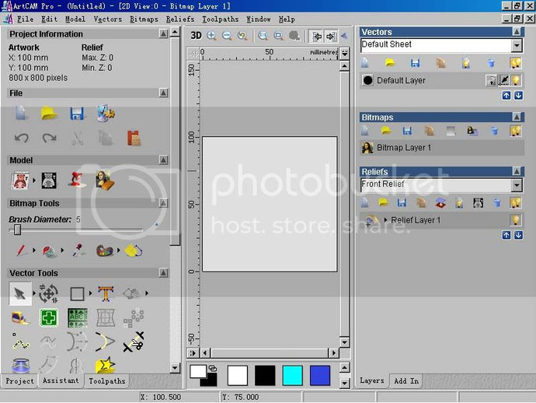
Task: Click the New Model icon in File
Action: point(21,114)
